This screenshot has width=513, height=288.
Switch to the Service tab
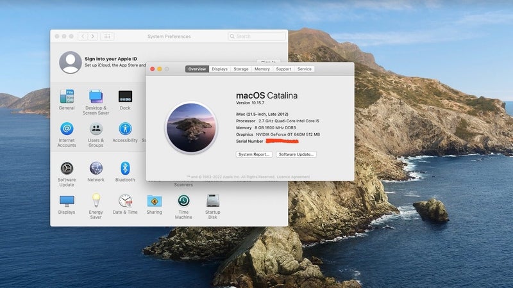click(x=304, y=69)
